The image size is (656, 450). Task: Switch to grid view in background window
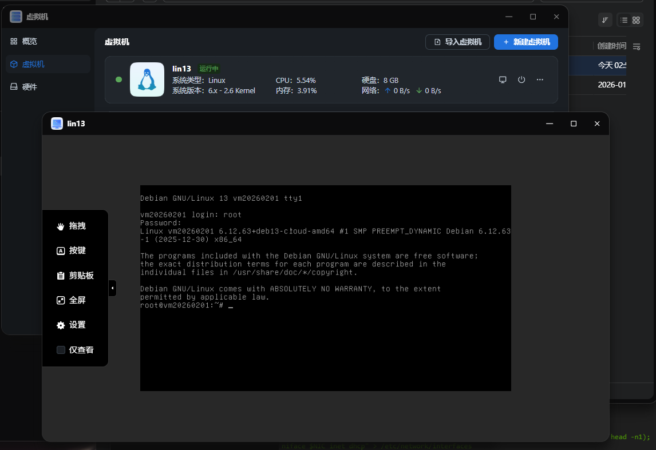(636, 20)
